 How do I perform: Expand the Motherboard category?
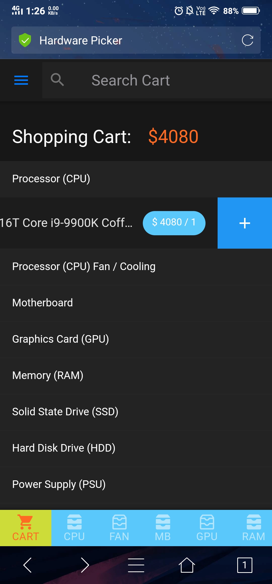[x=136, y=303]
